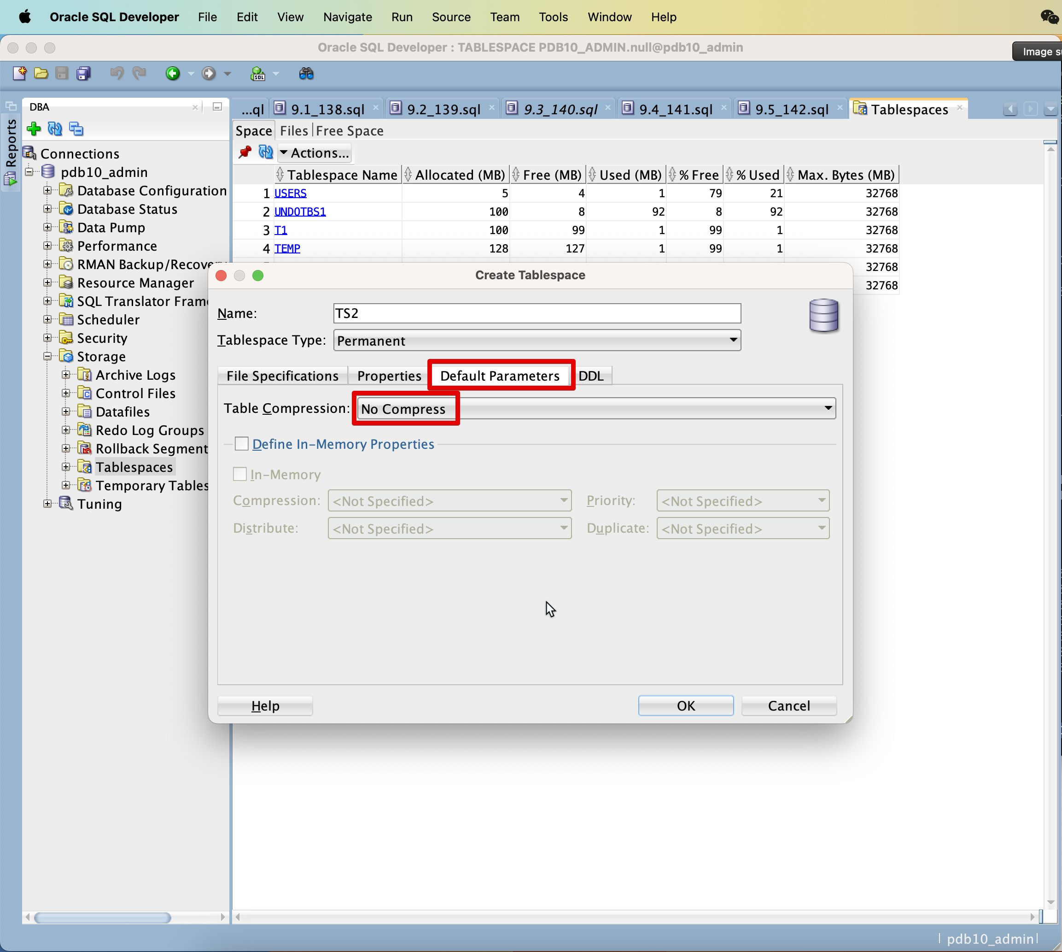Click the New file toolbar icon
1062x952 pixels.
click(x=19, y=74)
